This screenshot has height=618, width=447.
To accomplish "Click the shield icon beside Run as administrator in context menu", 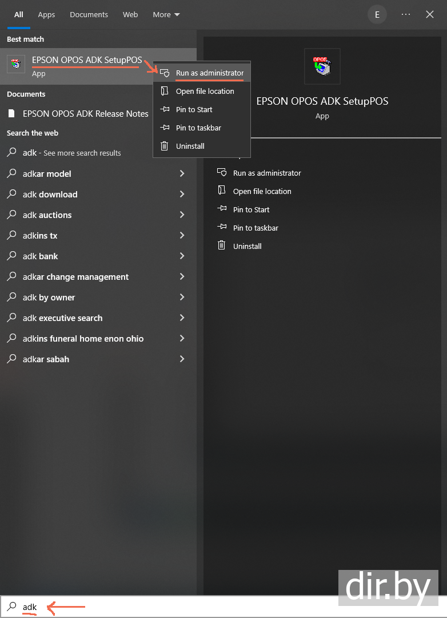I will click(x=165, y=73).
